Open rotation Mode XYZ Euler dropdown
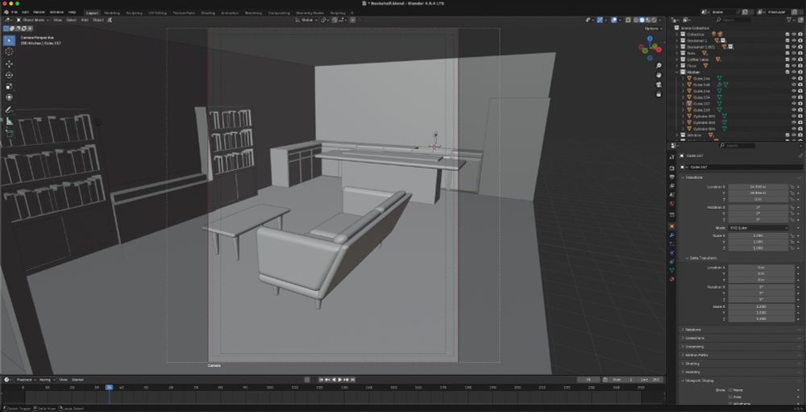This screenshot has width=806, height=412. [758, 227]
